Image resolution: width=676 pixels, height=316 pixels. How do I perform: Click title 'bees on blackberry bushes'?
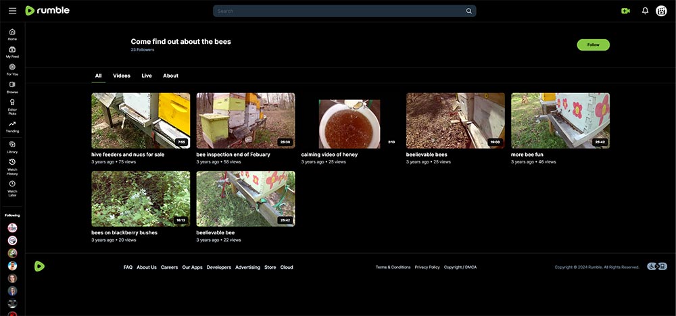pyautogui.click(x=124, y=232)
